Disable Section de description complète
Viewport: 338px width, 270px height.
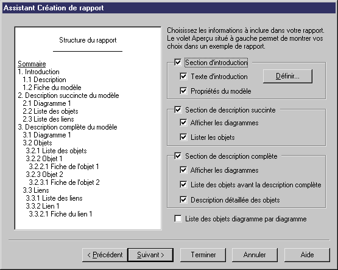pyautogui.click(x=178, y=156)
